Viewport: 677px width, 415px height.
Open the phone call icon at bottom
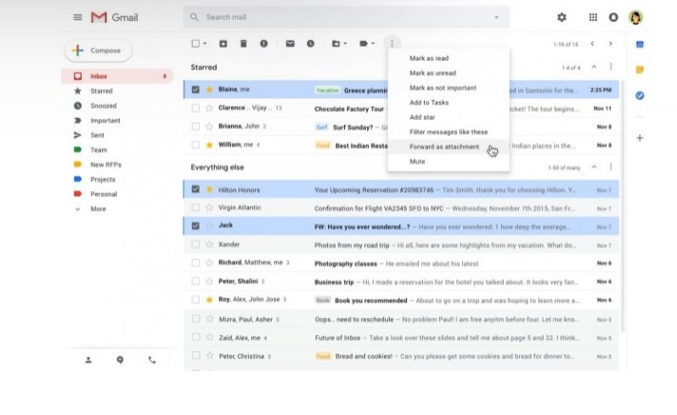[152, 360]
